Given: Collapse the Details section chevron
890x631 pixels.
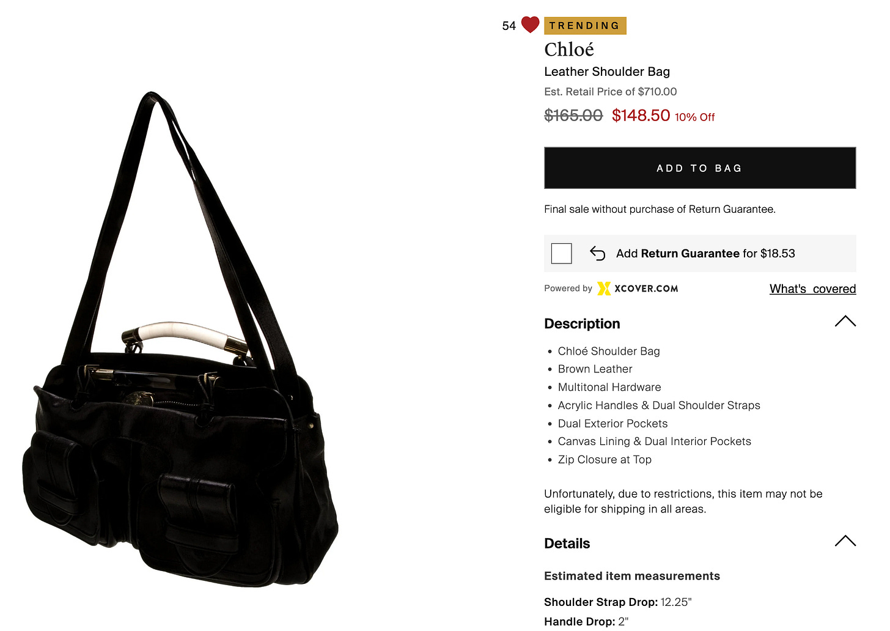Looking at the screenshot, I should [x=845, y=541].
